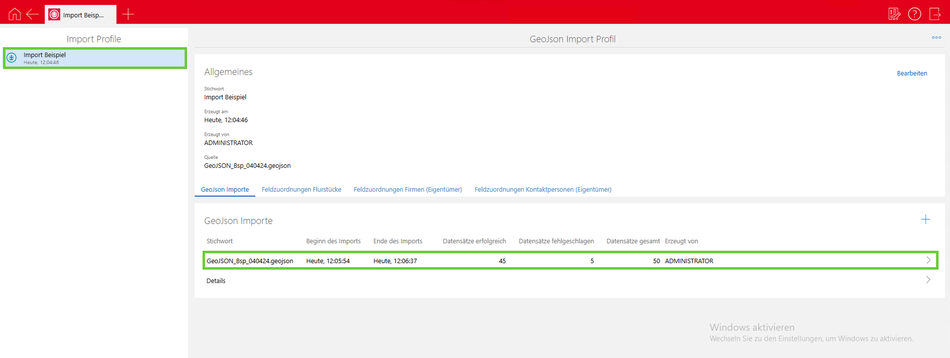Select the Import Beispiel profile in the list
Screen dimensions: 950x358
point(95,58)
